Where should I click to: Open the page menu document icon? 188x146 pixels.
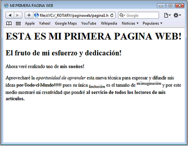tap(167, 15)
